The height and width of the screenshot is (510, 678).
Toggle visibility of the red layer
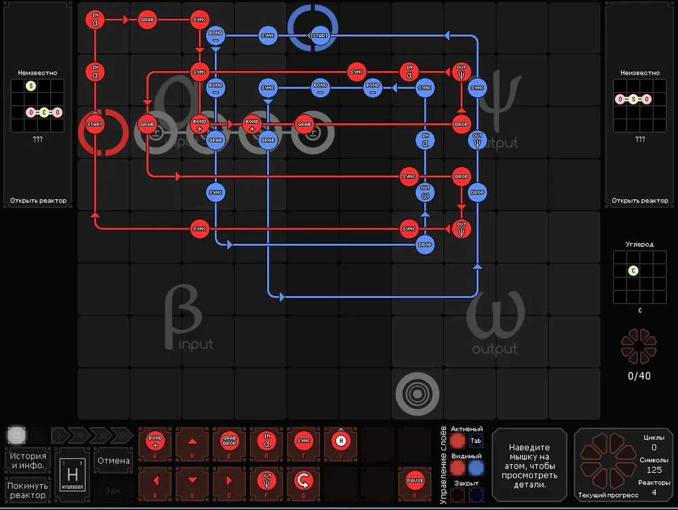click(x=458, y=468)
